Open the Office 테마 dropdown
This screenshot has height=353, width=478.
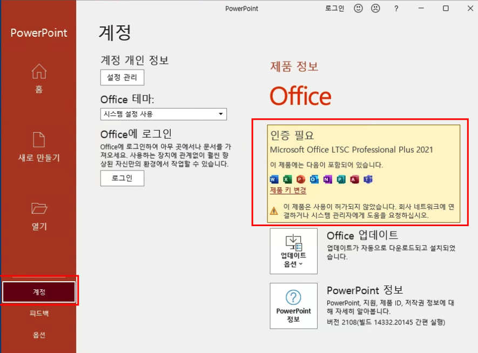pos(164,114)
